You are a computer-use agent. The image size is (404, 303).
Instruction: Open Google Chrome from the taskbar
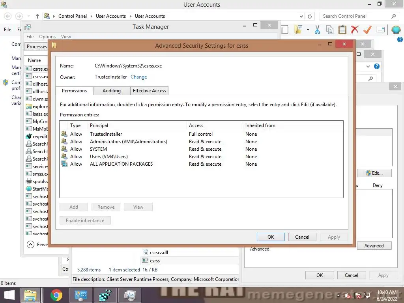[x=56, y=295]
